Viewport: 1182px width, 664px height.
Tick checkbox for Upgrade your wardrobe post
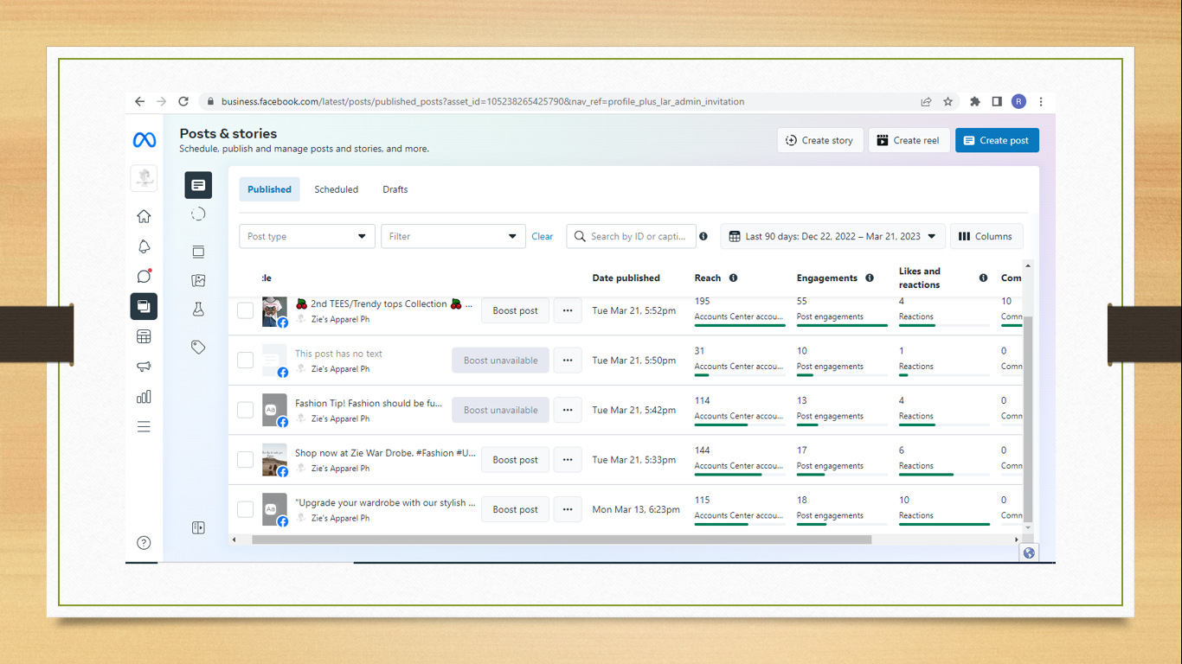click(x=246, y=509)
